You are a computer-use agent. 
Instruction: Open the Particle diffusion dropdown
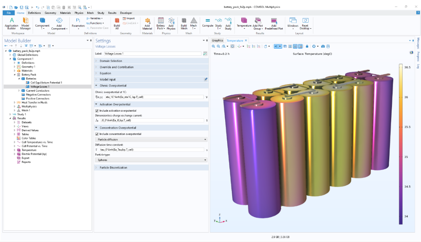tap(151, 140)
